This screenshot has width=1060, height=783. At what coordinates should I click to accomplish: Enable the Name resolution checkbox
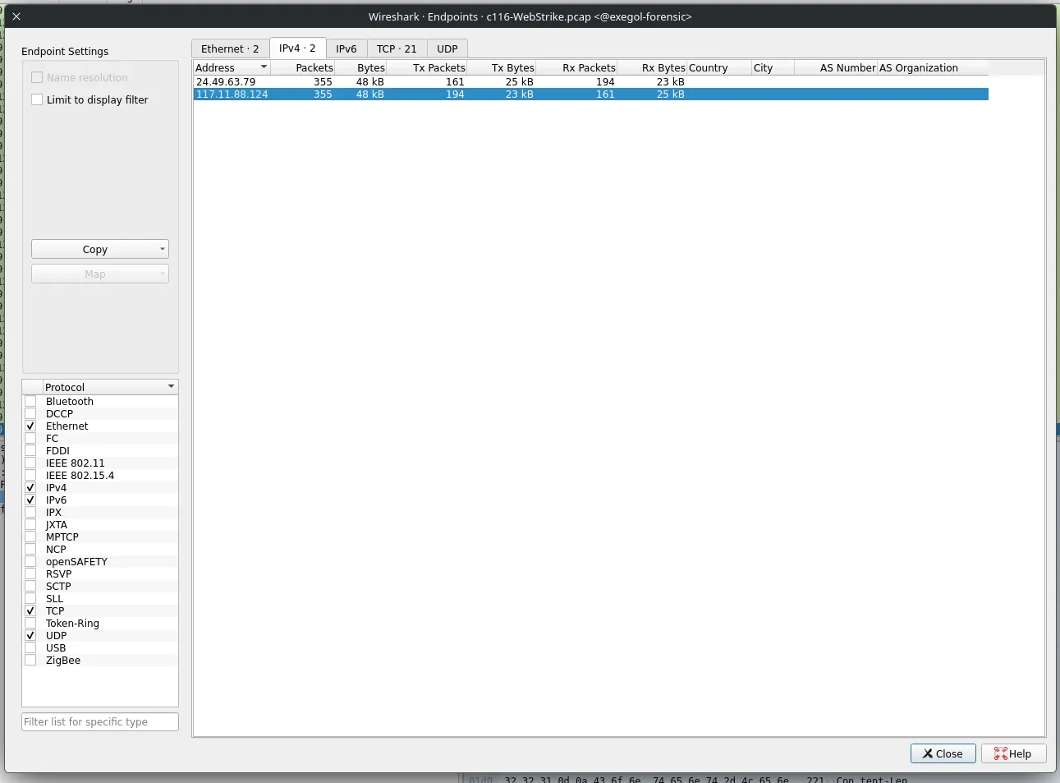(37, 78)
